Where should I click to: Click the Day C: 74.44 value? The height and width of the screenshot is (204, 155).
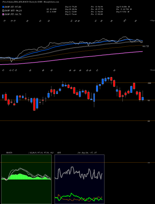(x=71, y=14)
